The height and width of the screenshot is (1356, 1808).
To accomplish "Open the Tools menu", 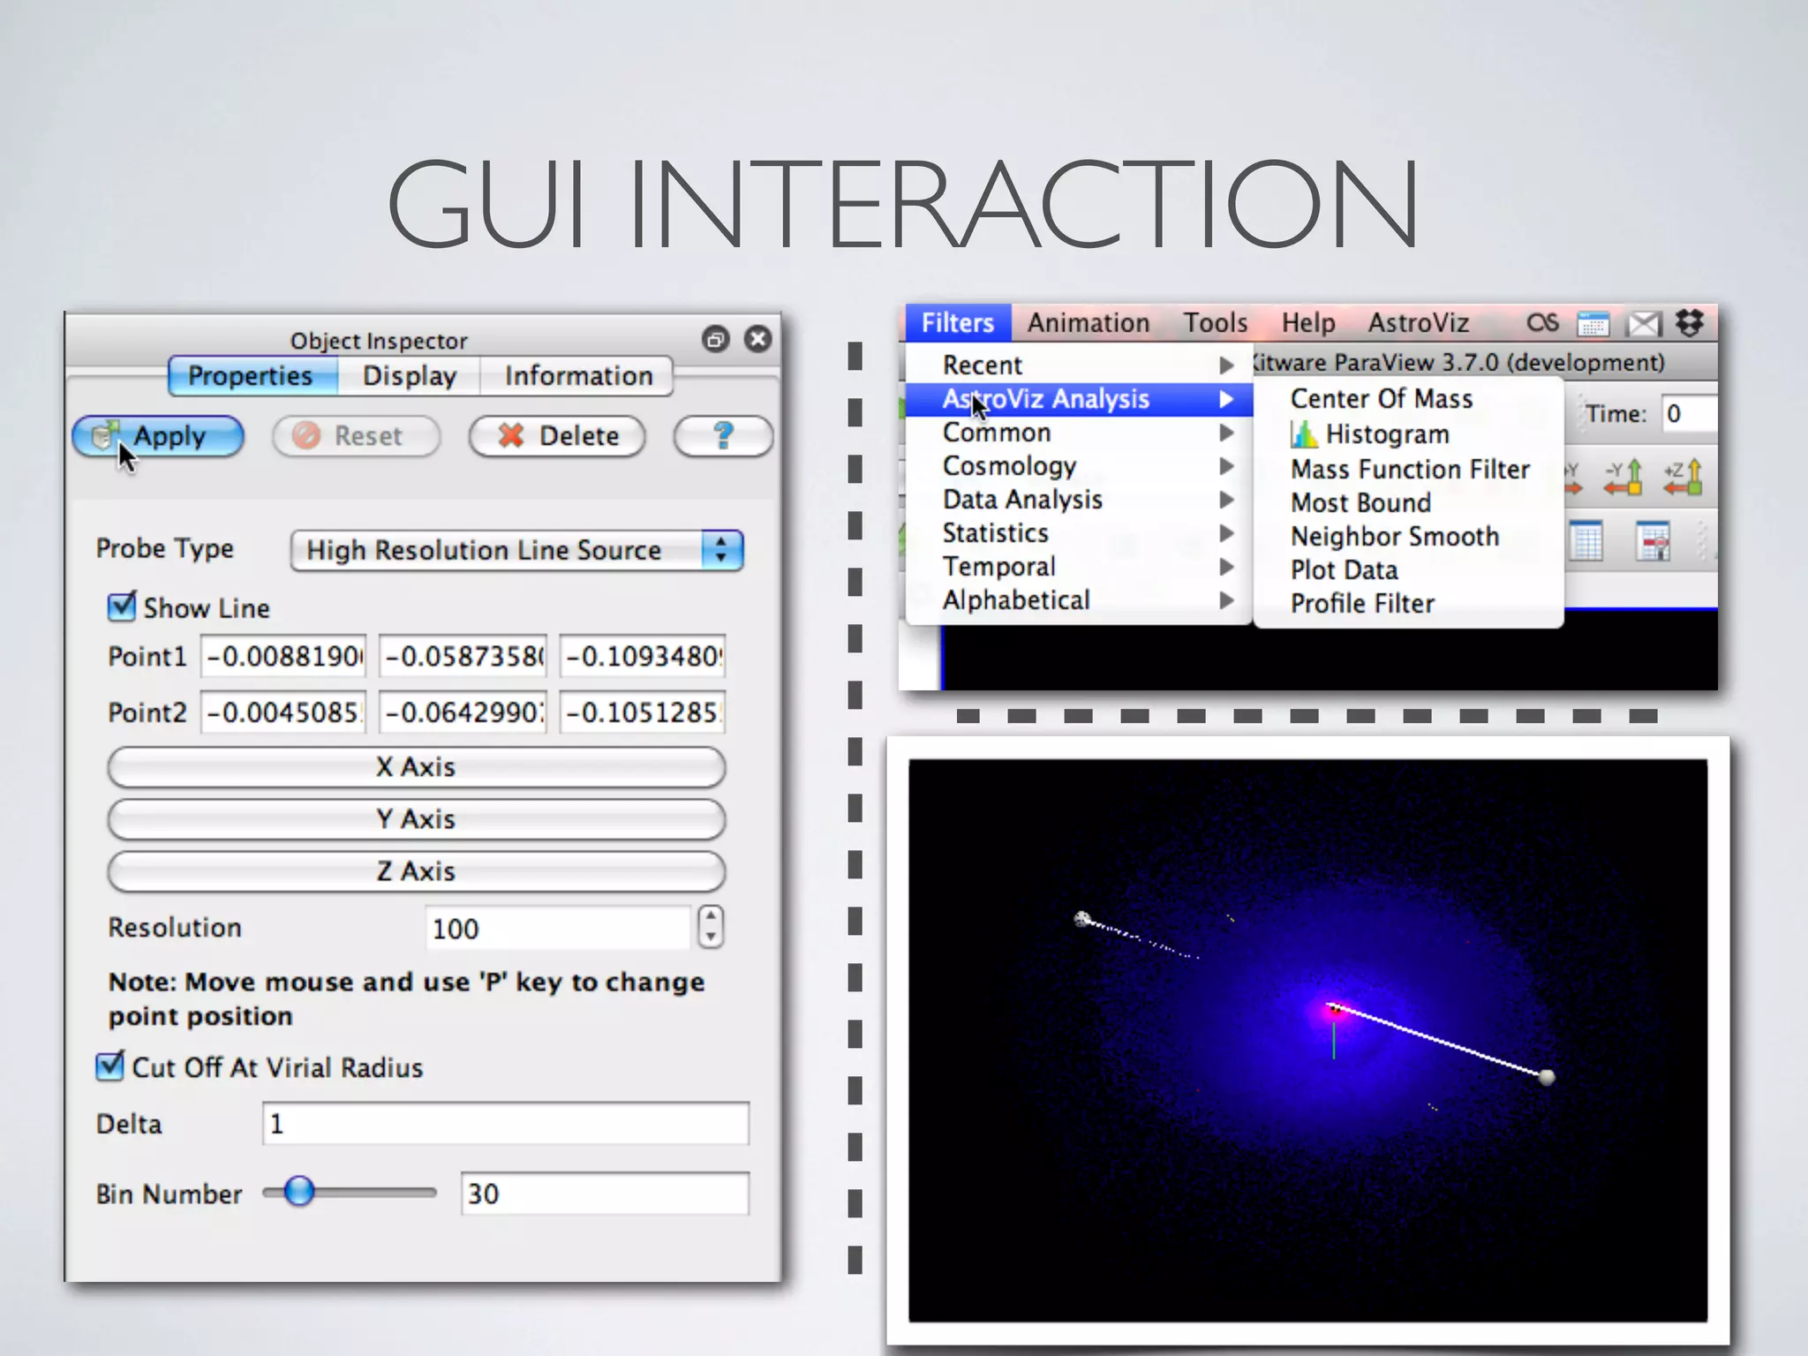I will (x=1216, y=323).
